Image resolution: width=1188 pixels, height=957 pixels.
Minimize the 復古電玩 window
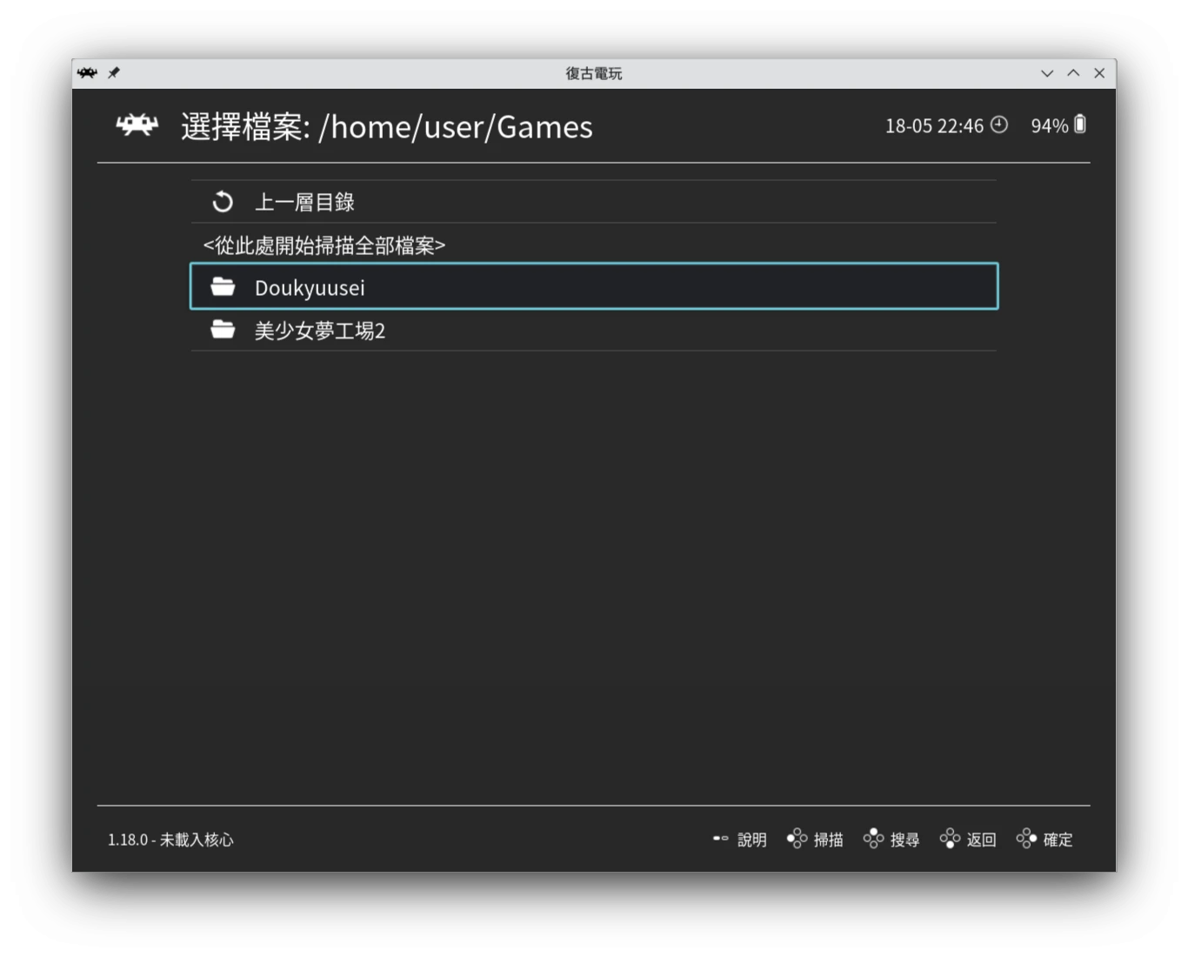click(x=1047, y=73)
